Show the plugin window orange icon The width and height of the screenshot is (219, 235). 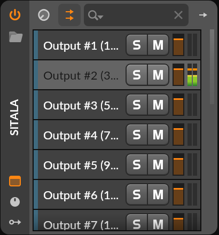(x=15, y=181)
